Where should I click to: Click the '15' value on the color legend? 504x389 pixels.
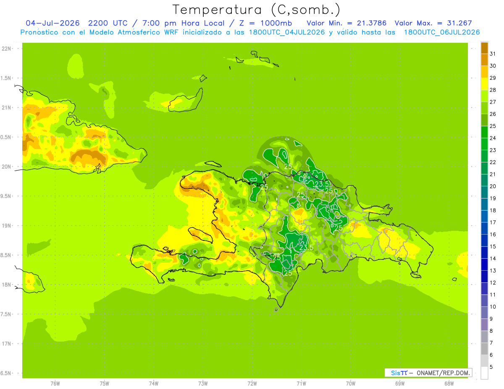click(493, 246)
